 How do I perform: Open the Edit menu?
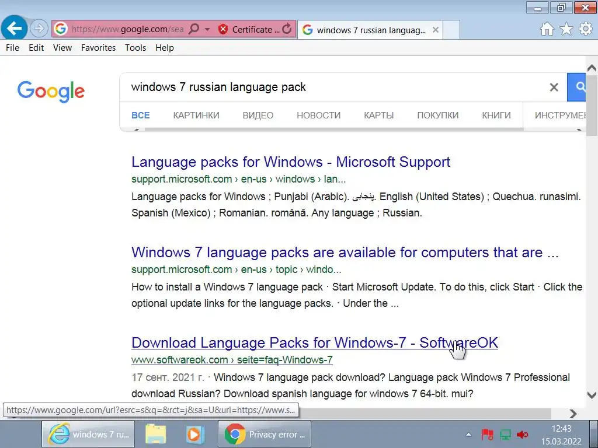[36, 48]
